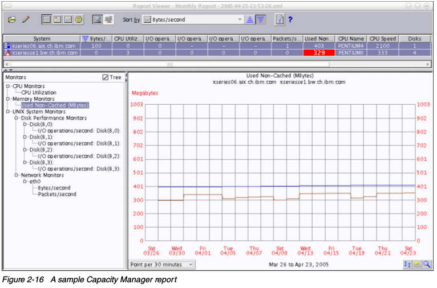This screenshot has width=437, height=288.
Task: Click the red 329 warning cell
Action: coord(318,52)
